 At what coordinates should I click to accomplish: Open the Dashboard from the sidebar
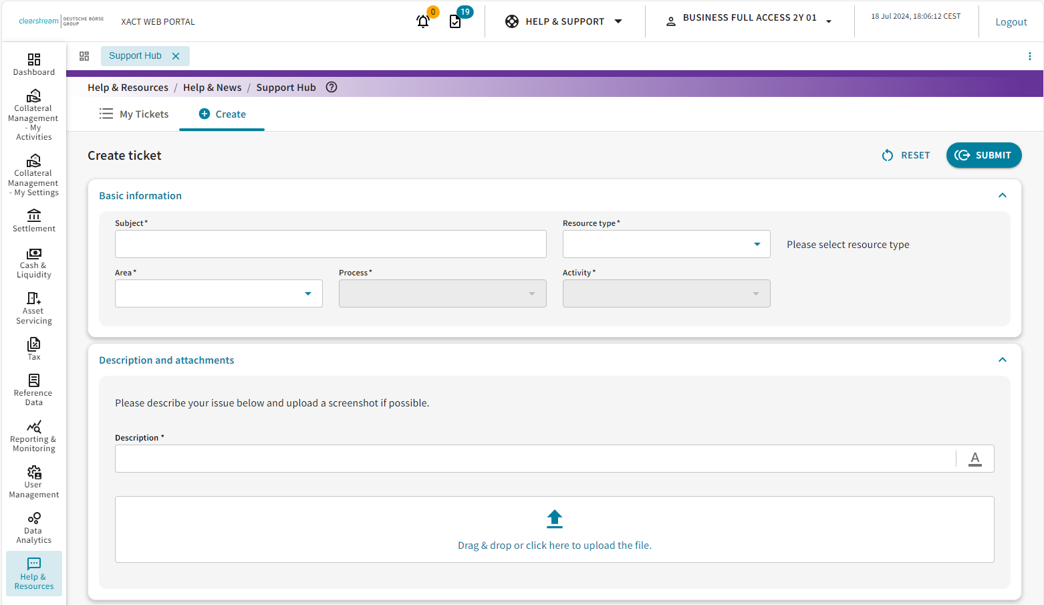point(33,64)
